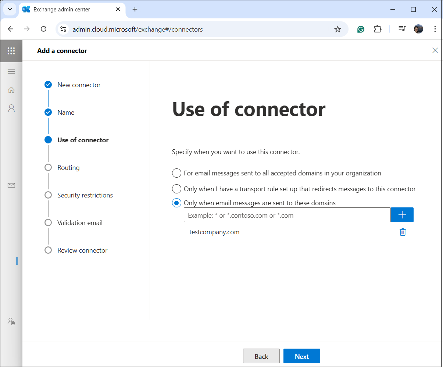Go to Home in left sidebar
This screenshot has height=367, width=443.
point(11,90)
